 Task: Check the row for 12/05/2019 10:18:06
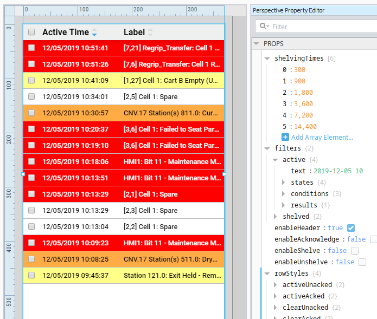tap(31, 161)
